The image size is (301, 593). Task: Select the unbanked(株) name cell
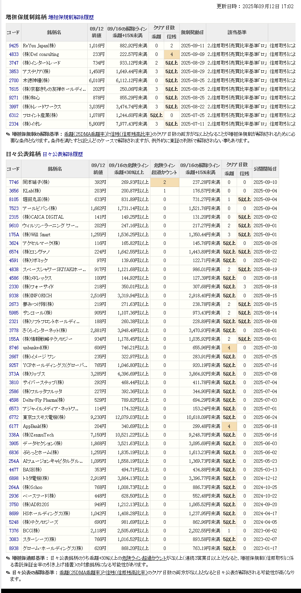[55, 348]
